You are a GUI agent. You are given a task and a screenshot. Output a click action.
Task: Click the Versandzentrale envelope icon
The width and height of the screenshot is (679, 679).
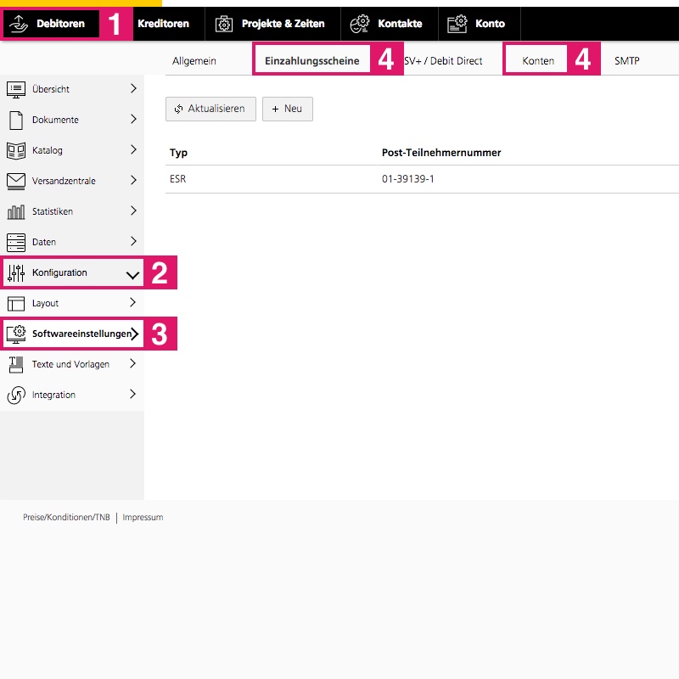[15, 181]
